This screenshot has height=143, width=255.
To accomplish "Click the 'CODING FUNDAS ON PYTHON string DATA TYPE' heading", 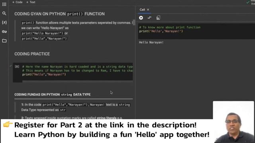I will pos(52,95).
